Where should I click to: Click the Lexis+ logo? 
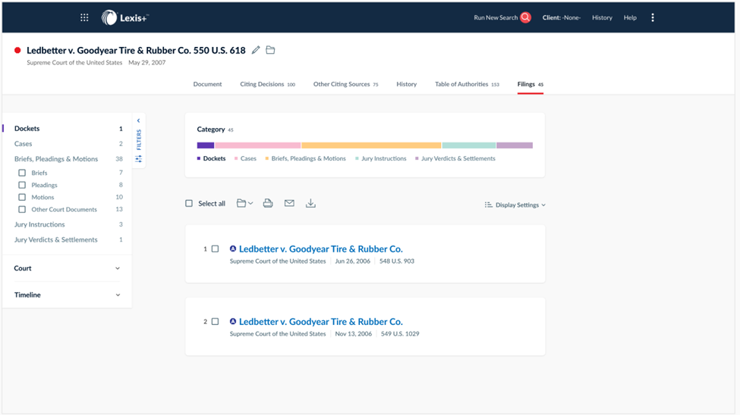point(125,17)
